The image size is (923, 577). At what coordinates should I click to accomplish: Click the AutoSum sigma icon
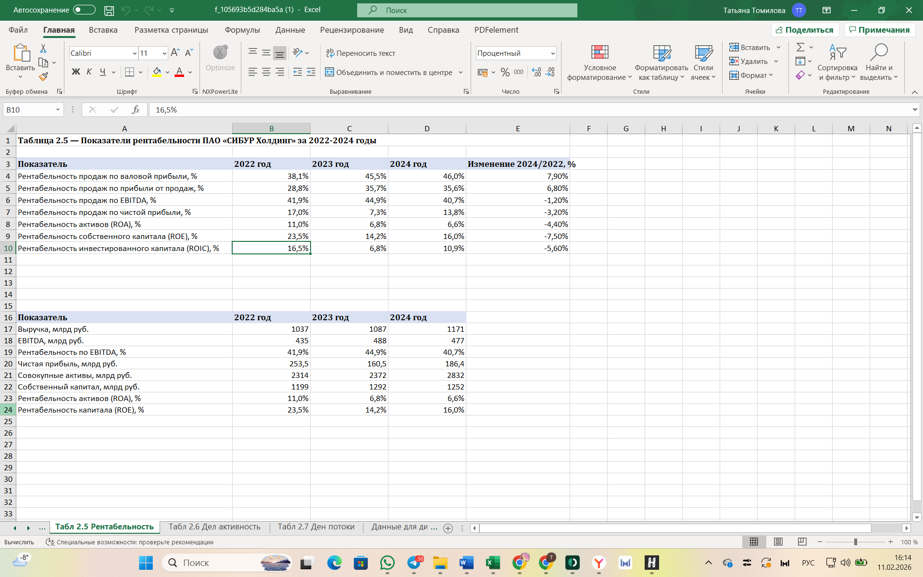pyautogui.click(x=800, y=47)
